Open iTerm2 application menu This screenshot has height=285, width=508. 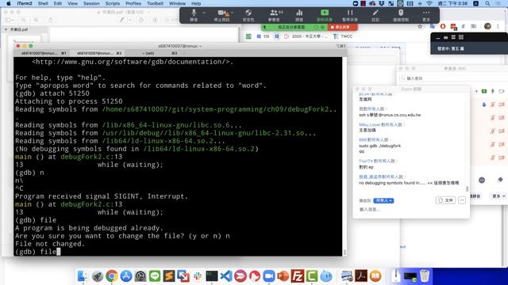[24, 3]
